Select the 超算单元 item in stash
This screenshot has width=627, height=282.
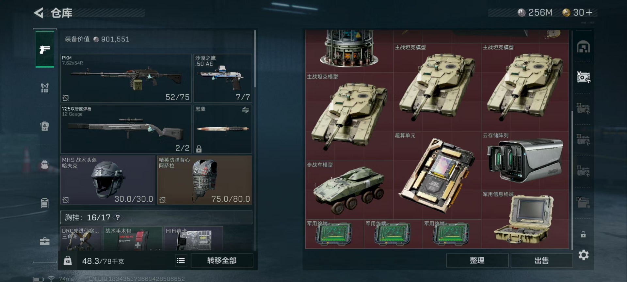[437, 175]
